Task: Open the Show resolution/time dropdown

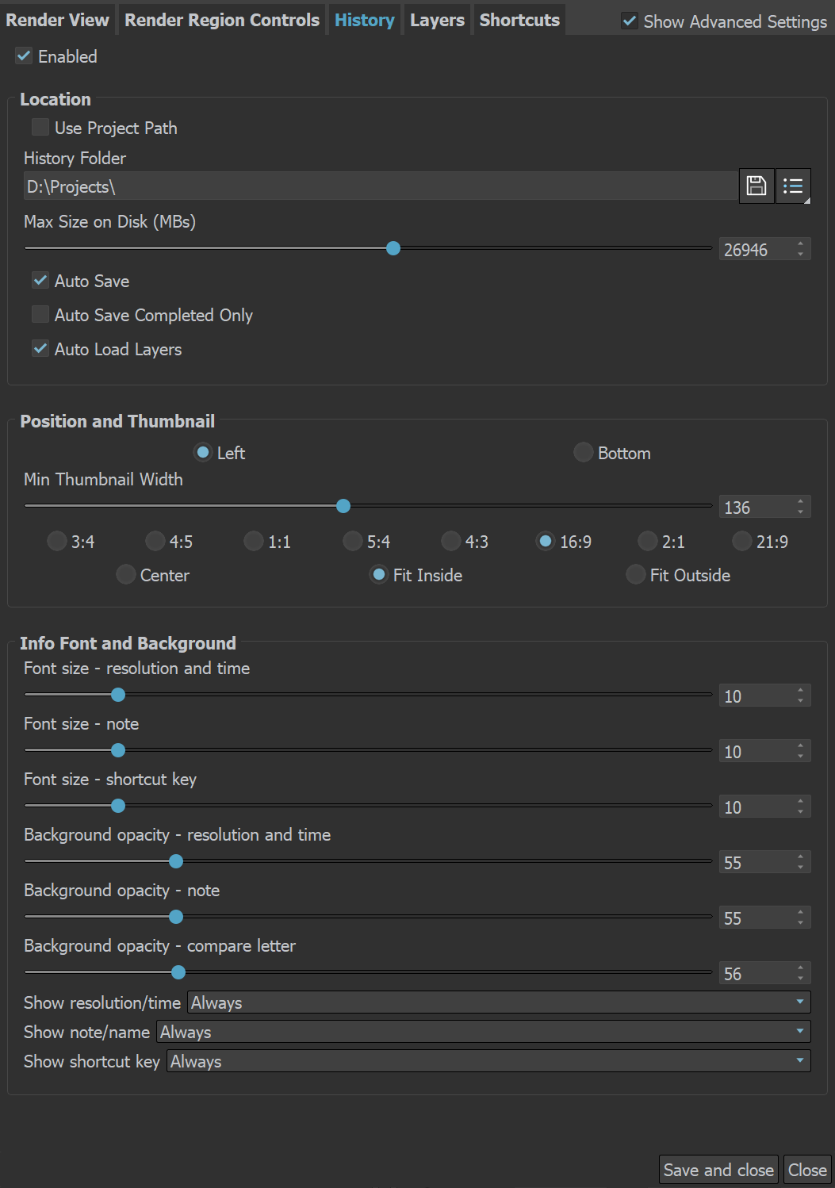Action: [496, 1002]
